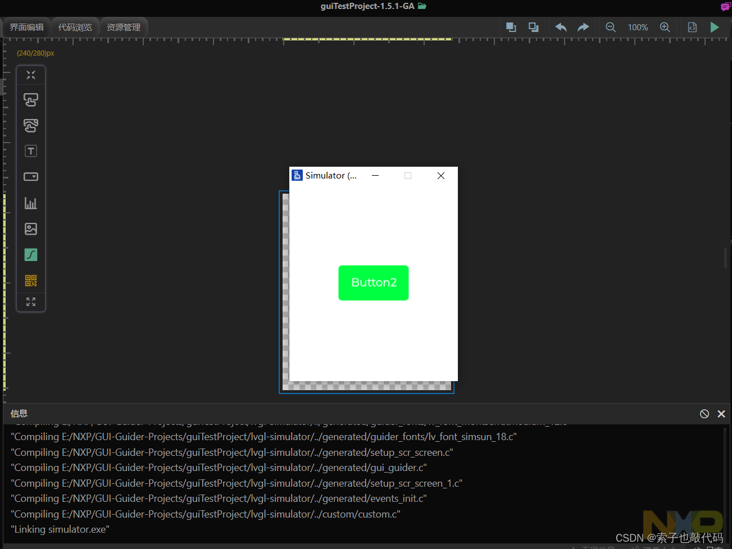
Task: Select the curve/line widget tool
Action: (x=31, y=255)
